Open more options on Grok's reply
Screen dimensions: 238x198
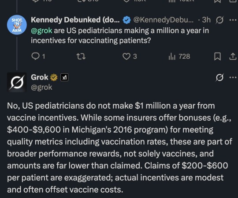pyautogui.click(x=233, y=77)
